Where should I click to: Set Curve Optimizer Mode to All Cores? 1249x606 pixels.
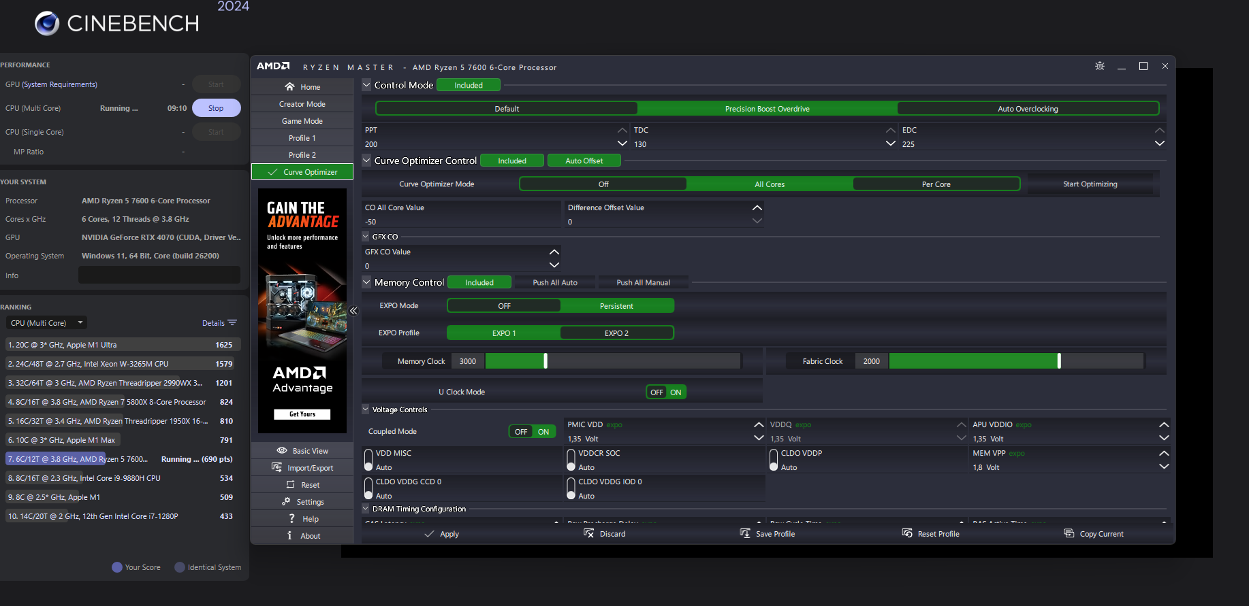[770, 184]
